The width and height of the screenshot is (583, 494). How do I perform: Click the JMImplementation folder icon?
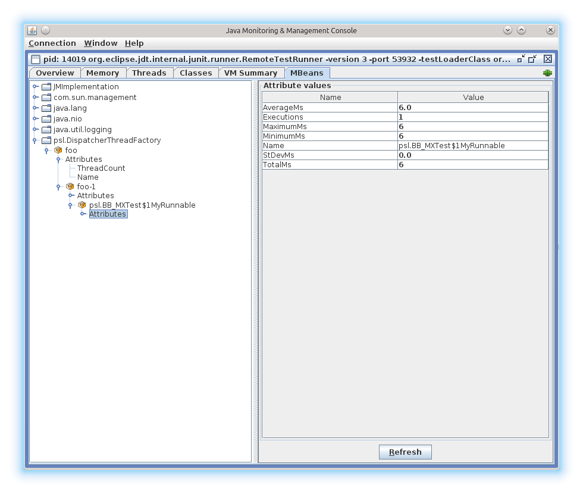46,87
